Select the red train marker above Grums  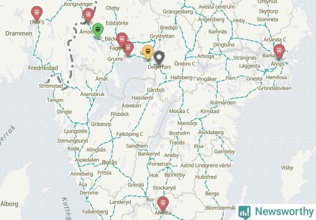[x=128, y=48]
